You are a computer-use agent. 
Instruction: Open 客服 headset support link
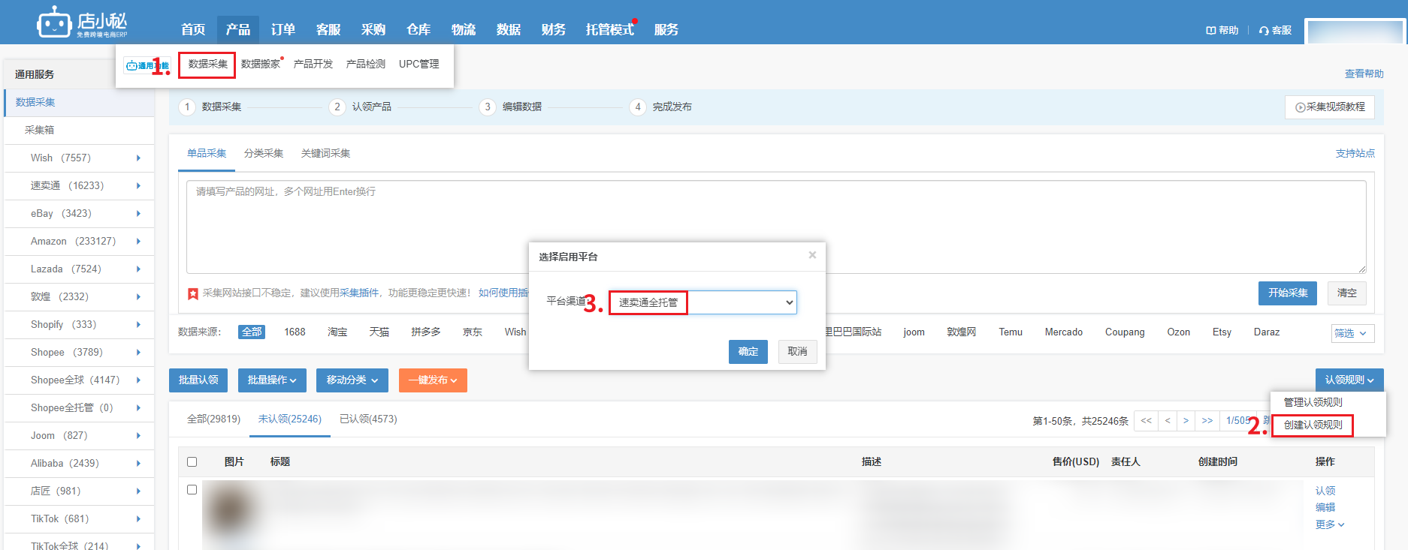[1275, 30]
